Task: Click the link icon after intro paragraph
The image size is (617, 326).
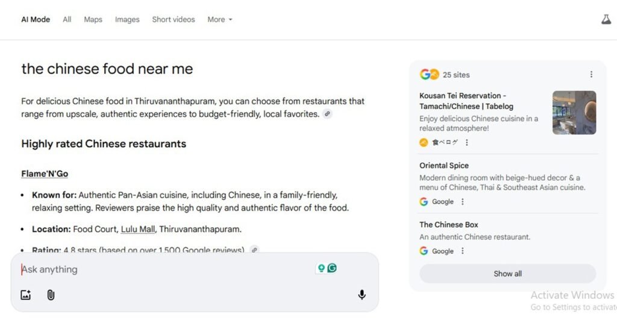Action: pos(327,114)
